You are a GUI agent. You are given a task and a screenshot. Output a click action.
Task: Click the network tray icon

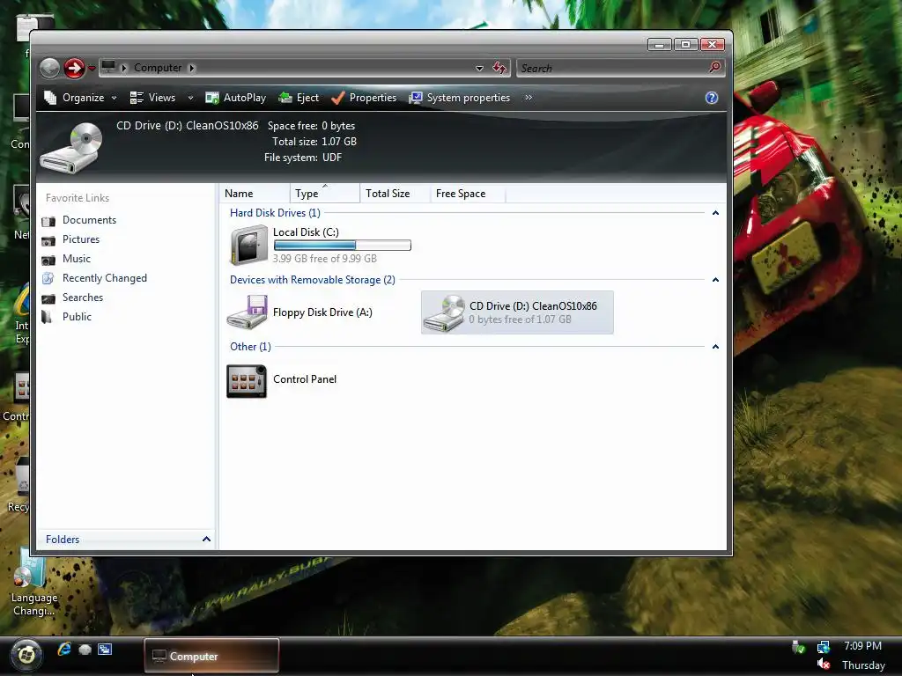(x=824, y=647)
